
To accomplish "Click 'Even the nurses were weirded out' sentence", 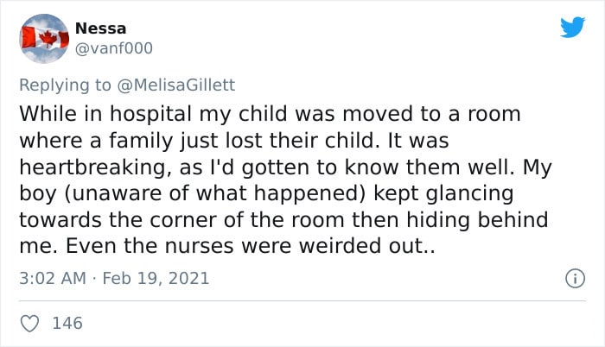I will (x=246, y=246).
